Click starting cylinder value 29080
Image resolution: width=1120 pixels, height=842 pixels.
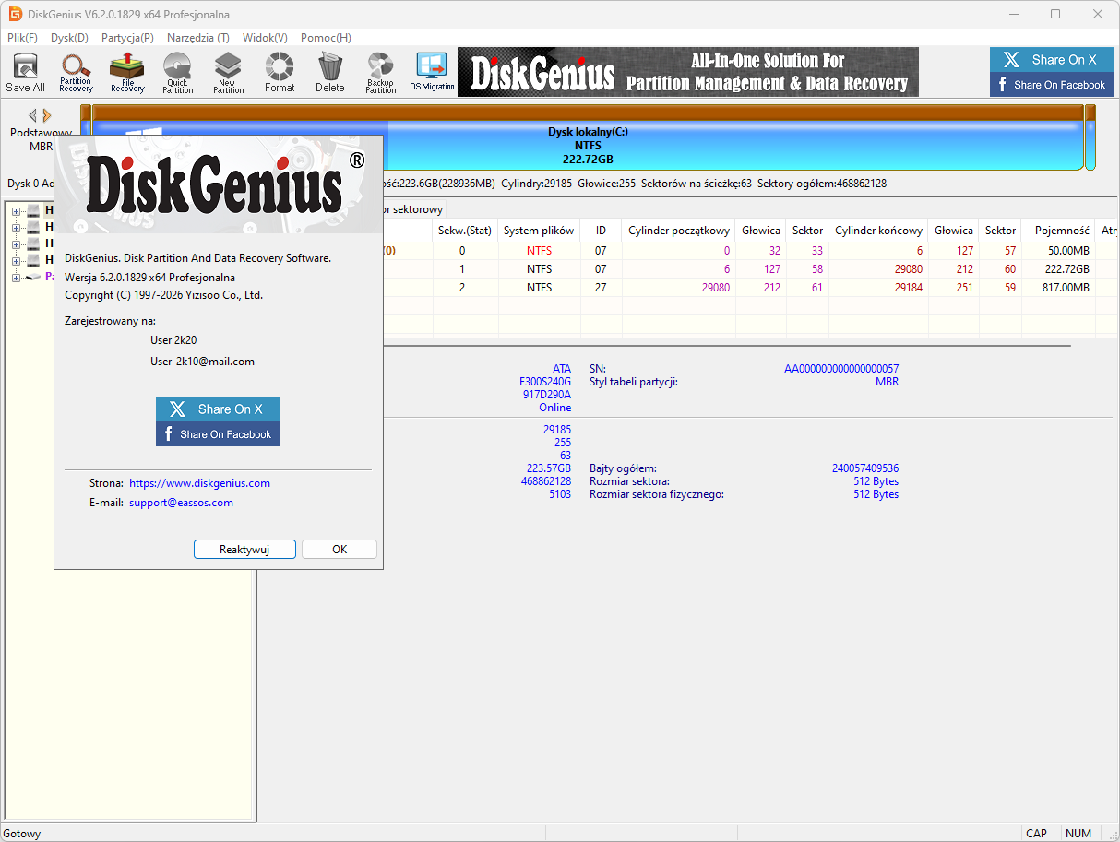click(x=714, y=288)
